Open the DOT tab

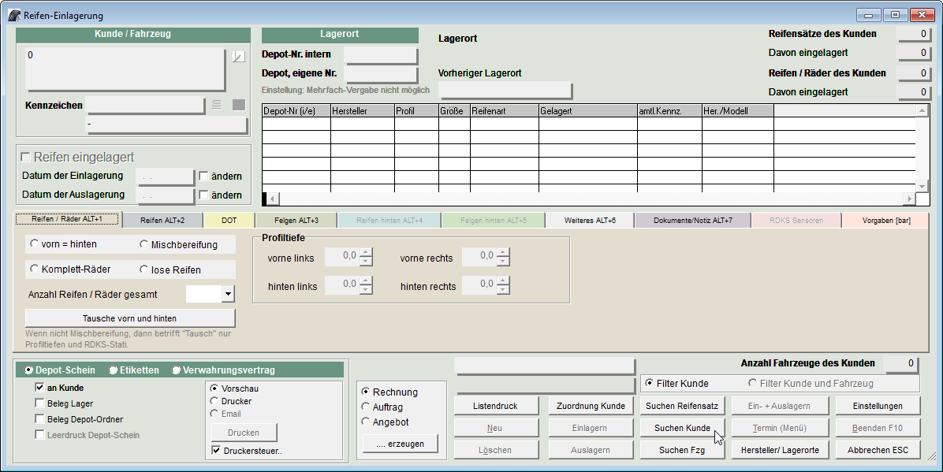[229, 221]
